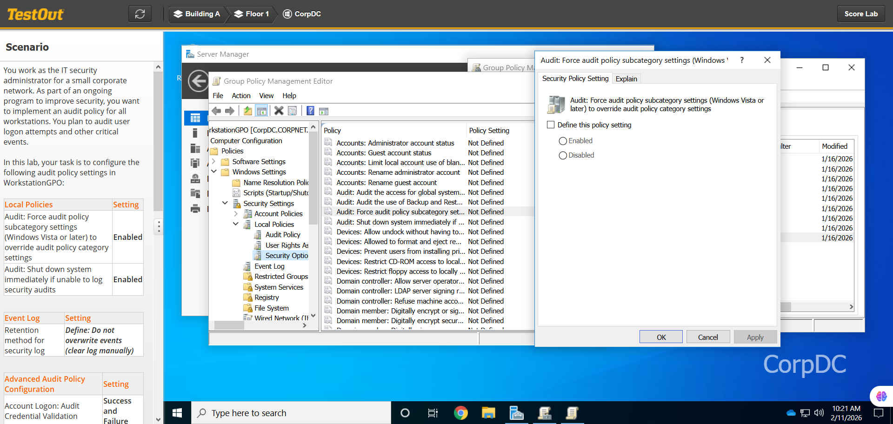Viewport: 893px width, 424px height.
Task: Switch to the Explain tab
Action: [626, 79]
